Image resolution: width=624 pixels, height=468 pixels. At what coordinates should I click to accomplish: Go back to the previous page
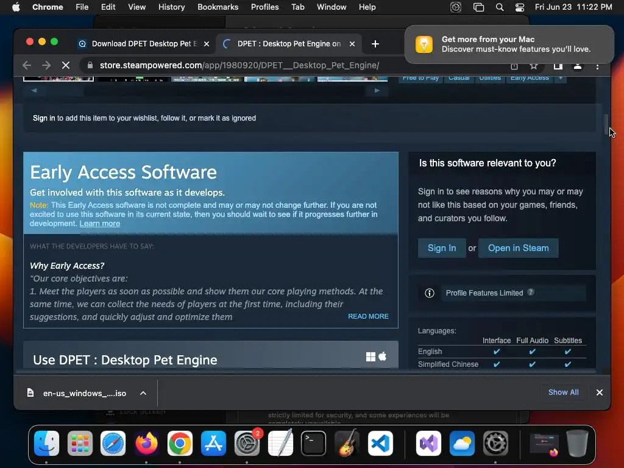[27, 65]
